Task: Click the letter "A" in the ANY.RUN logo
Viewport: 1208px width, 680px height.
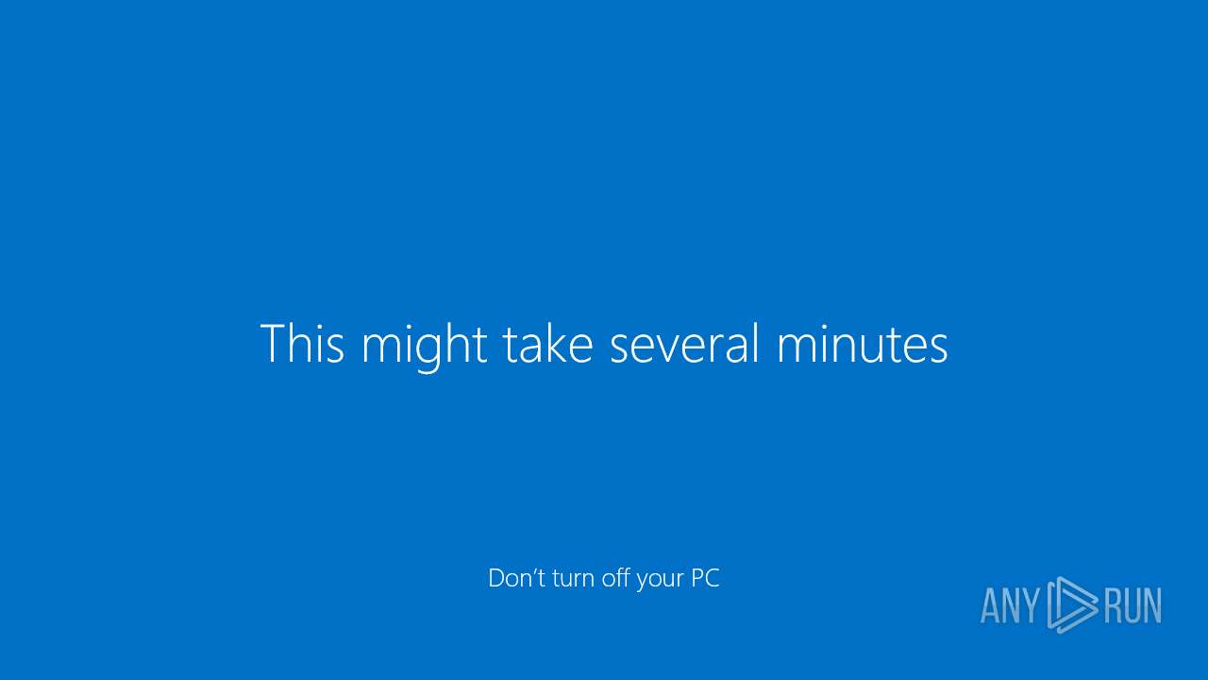Action: 991,605
